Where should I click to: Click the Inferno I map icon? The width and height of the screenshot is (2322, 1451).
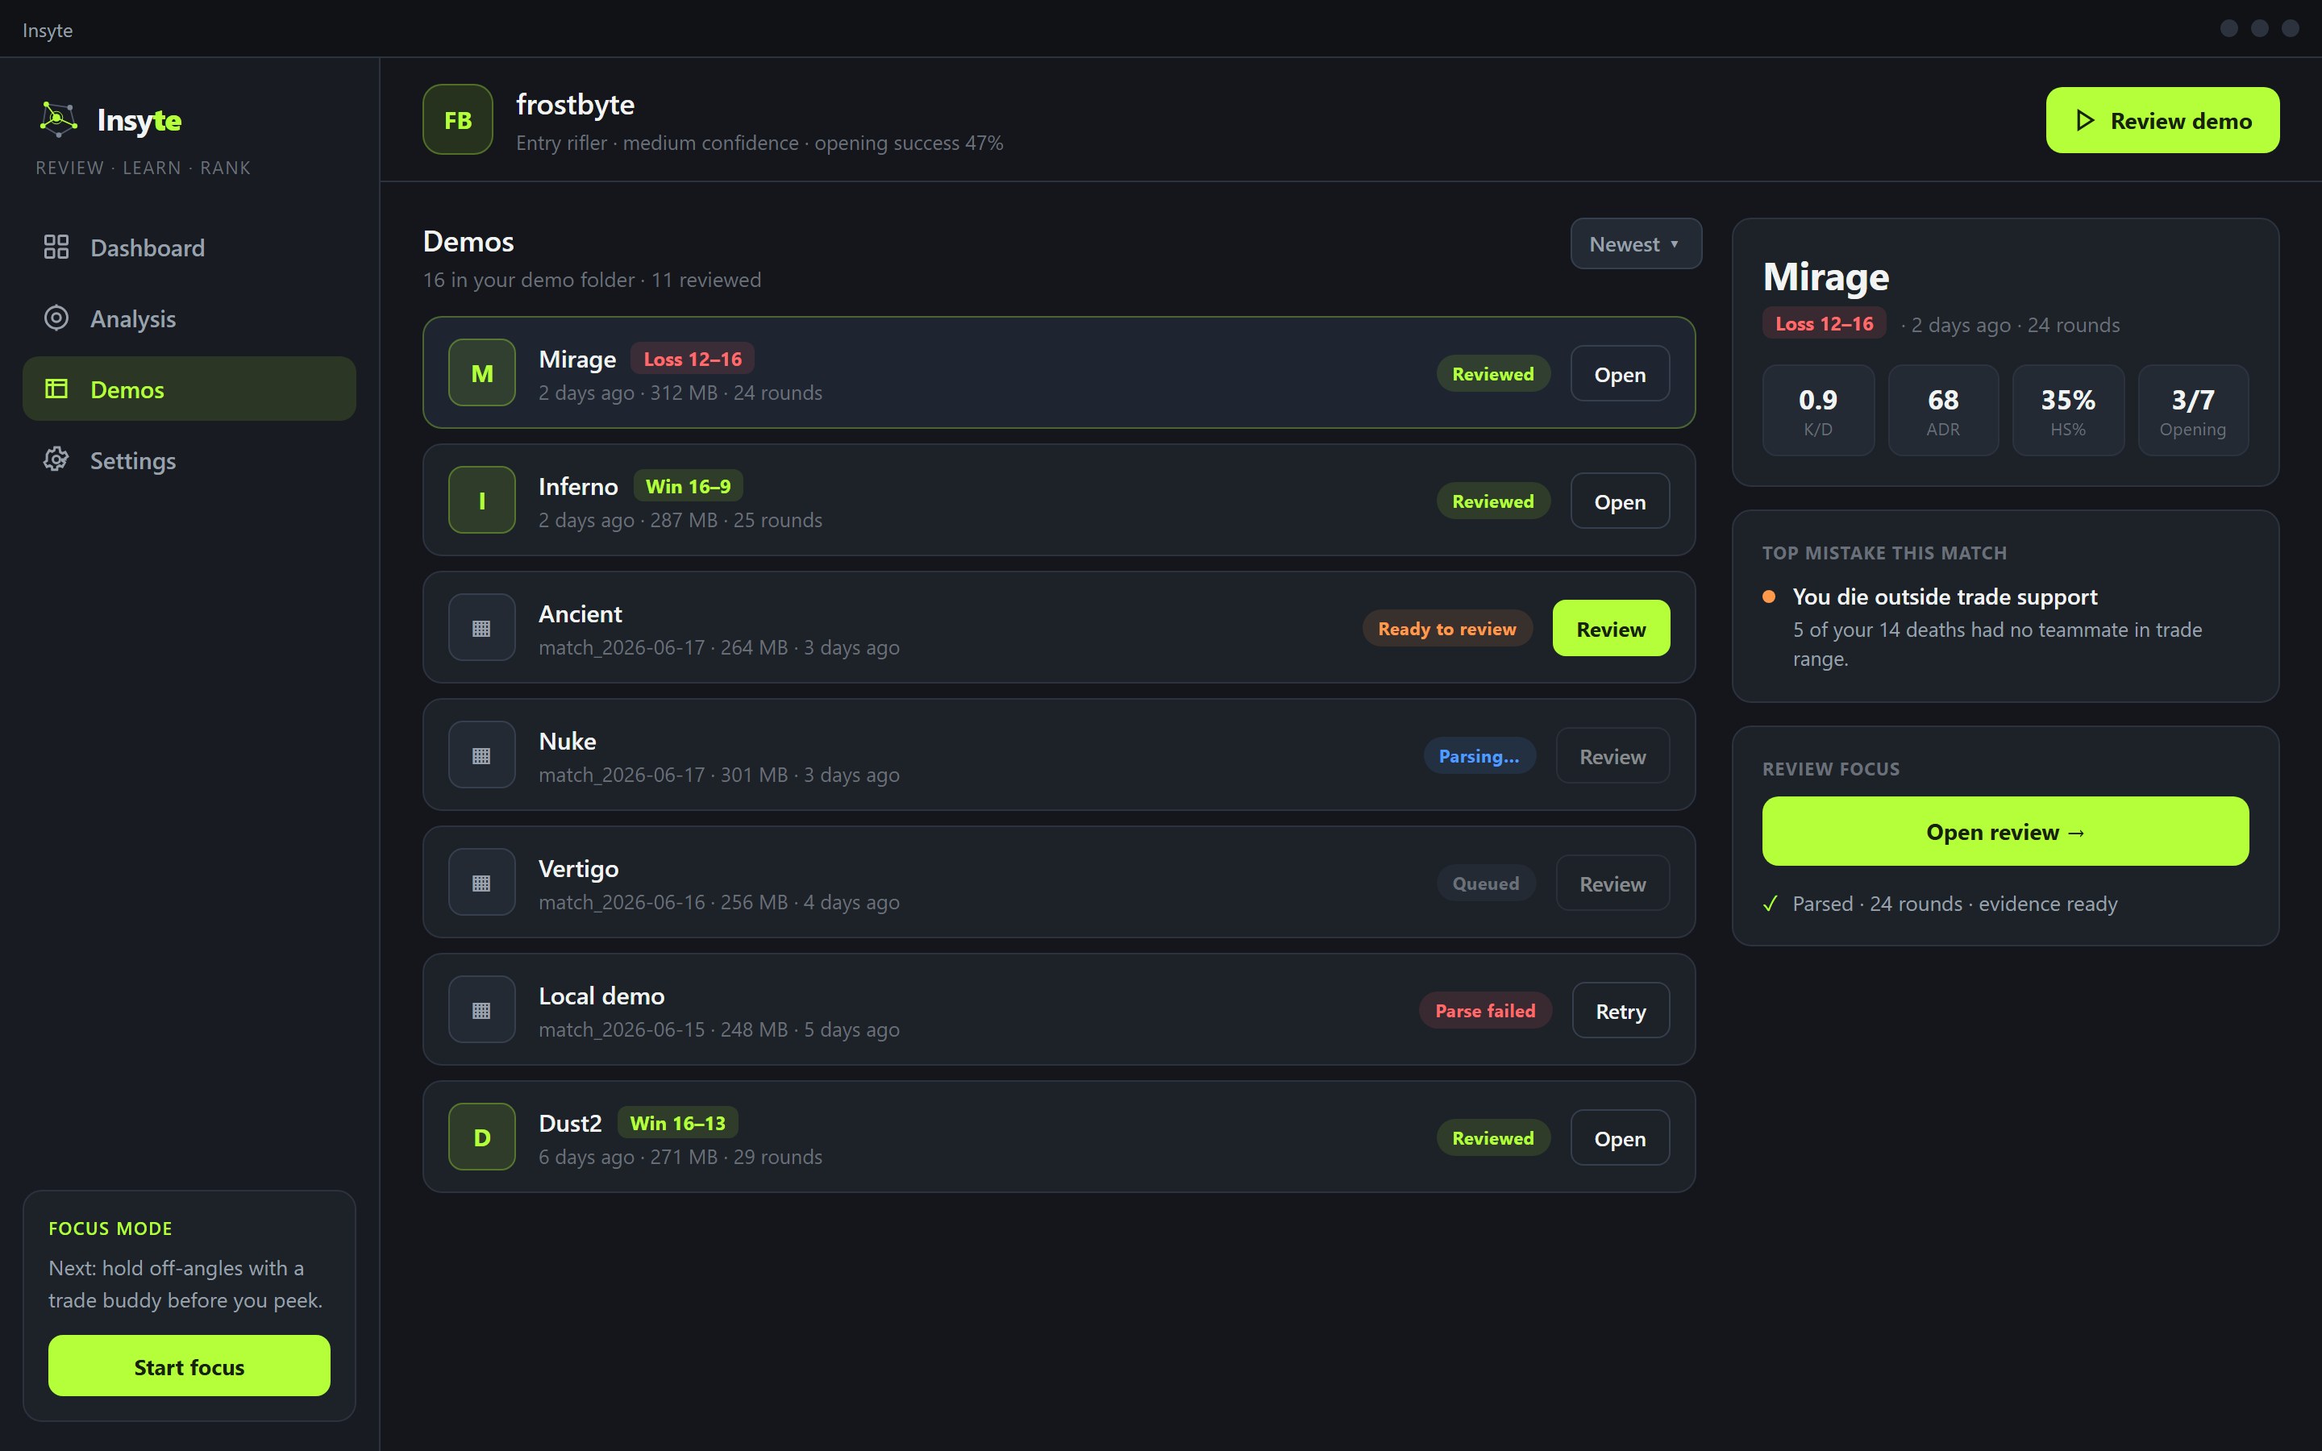[481, 500]
